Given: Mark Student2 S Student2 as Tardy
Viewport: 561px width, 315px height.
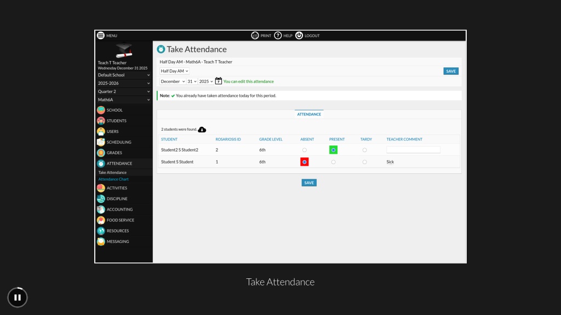Looking at the screenshot, I should (x=364, y=150).
